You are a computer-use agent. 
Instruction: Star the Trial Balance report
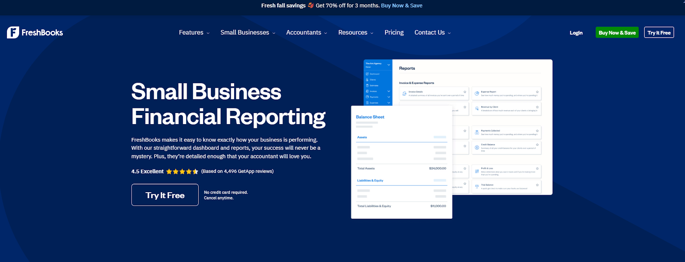(x=537, y=185)
